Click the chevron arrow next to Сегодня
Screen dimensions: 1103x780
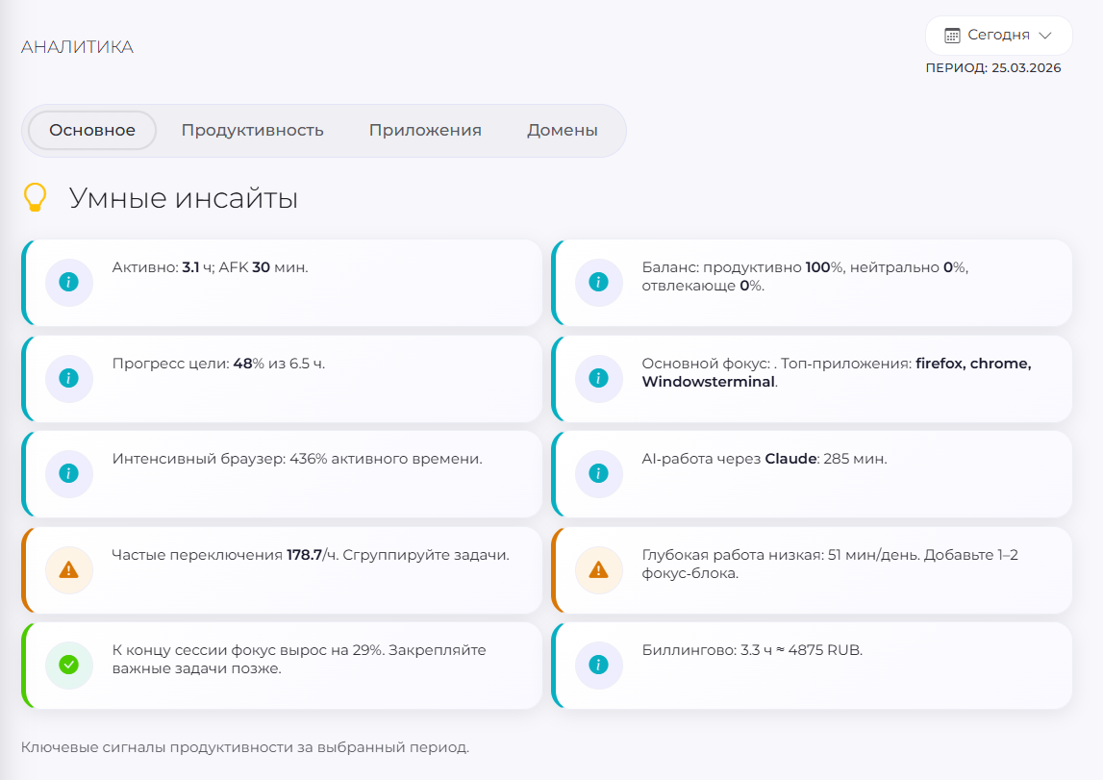pyautogui.click(x=1045, y=36)
